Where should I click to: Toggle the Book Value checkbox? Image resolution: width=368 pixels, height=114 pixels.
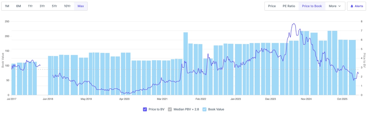click(205, 109)
